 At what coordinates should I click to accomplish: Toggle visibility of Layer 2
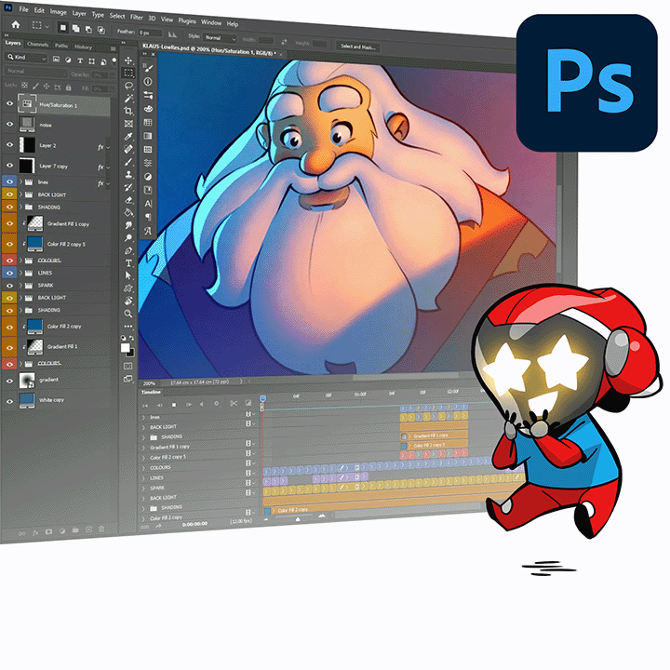(9, 144)
